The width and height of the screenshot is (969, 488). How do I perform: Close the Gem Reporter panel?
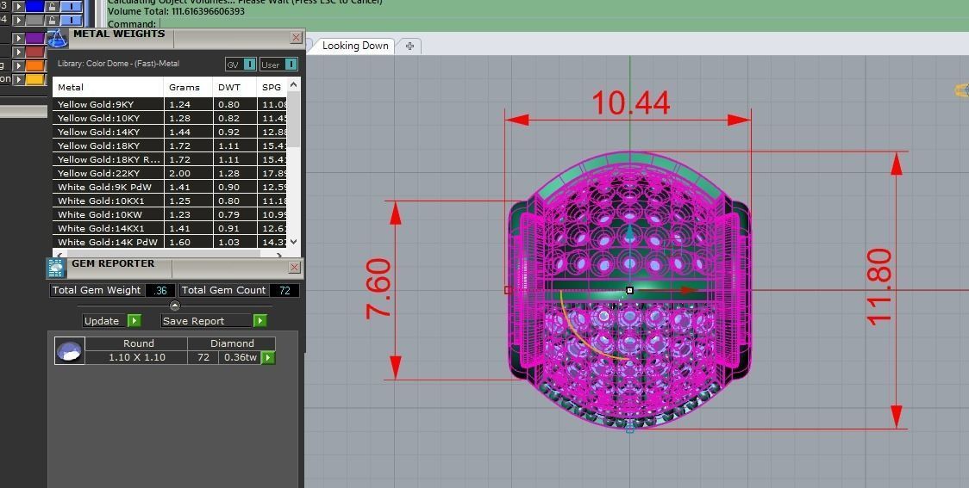point(295,267)
